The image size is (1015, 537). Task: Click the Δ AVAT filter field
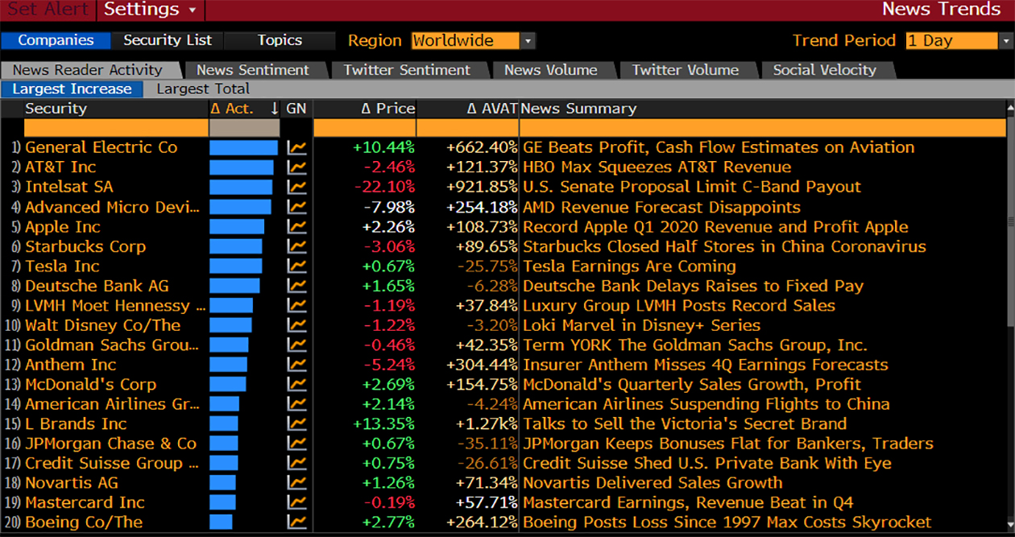(467, 128)
